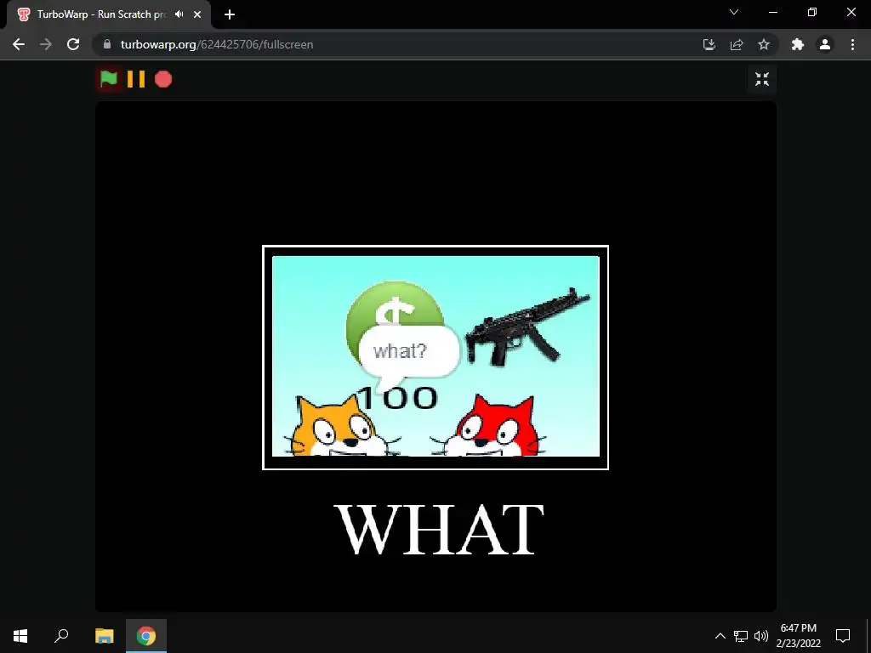871x653 pixels.
Task: Open Windows taskbar search
Action: [61, 636]
